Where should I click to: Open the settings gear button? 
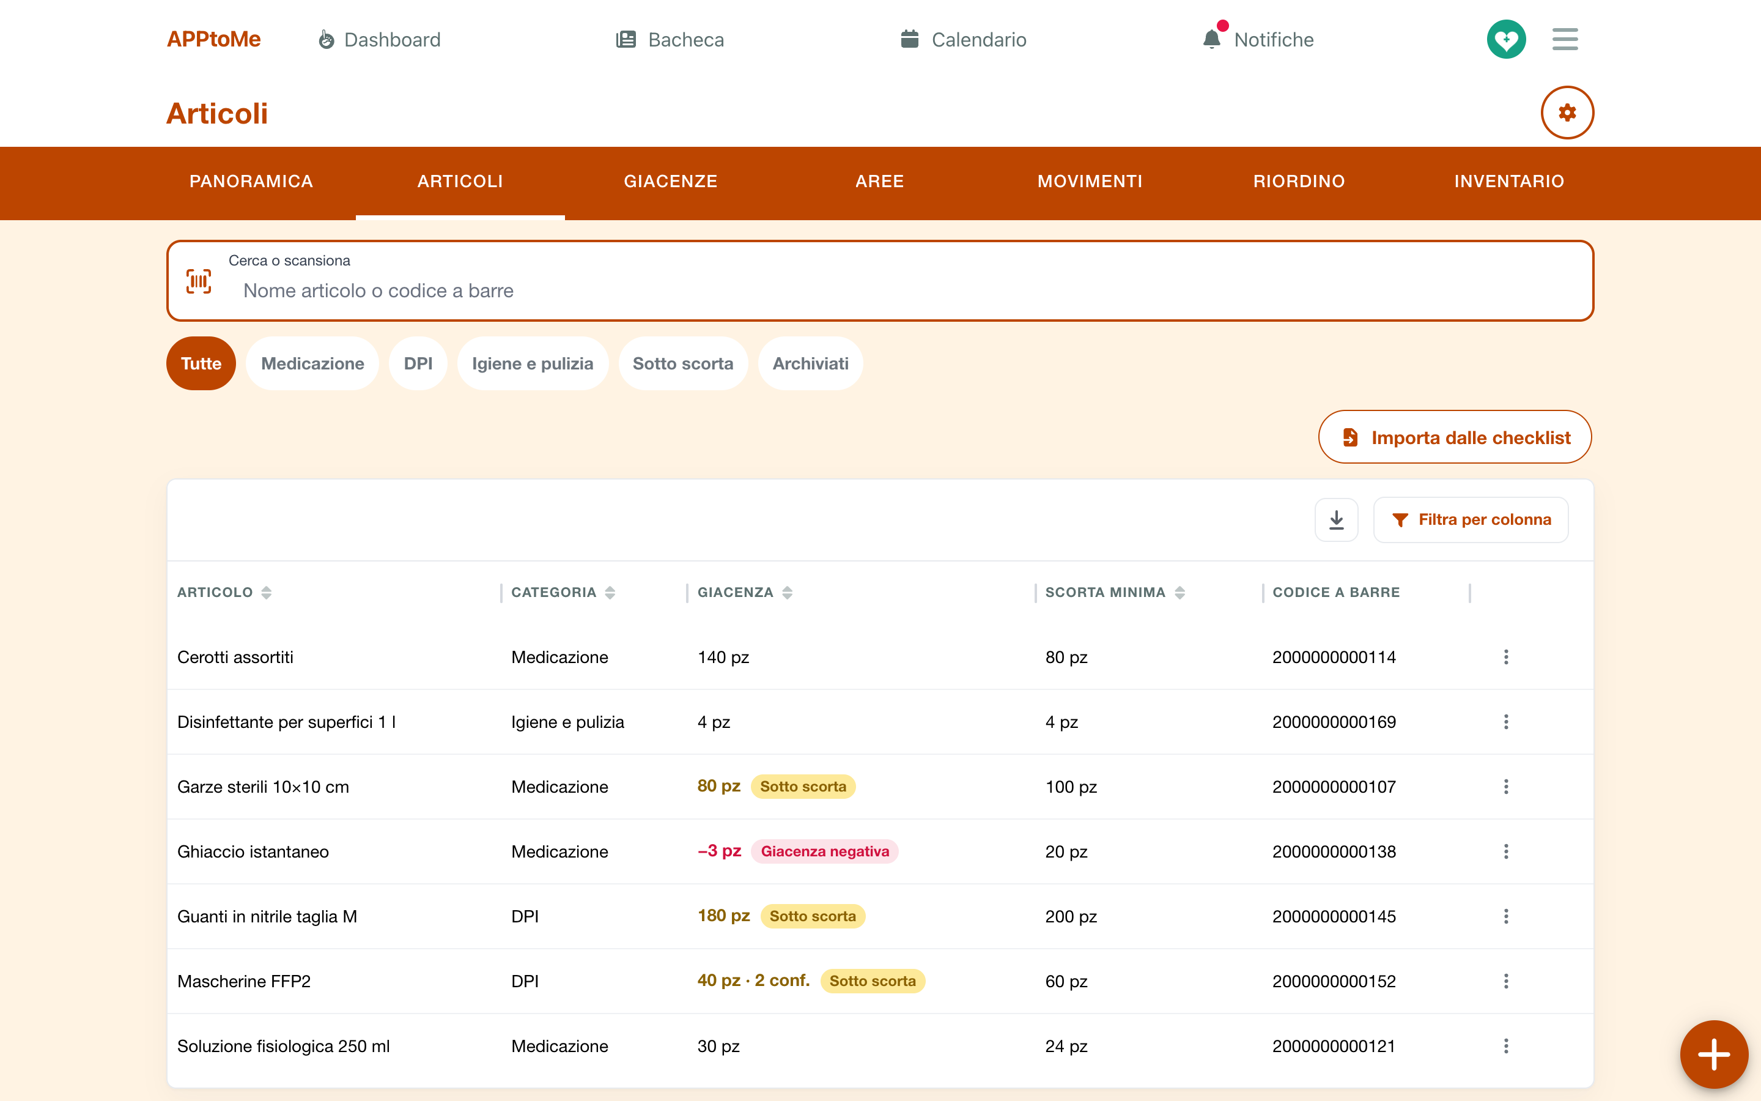[x=1567, y=113]
